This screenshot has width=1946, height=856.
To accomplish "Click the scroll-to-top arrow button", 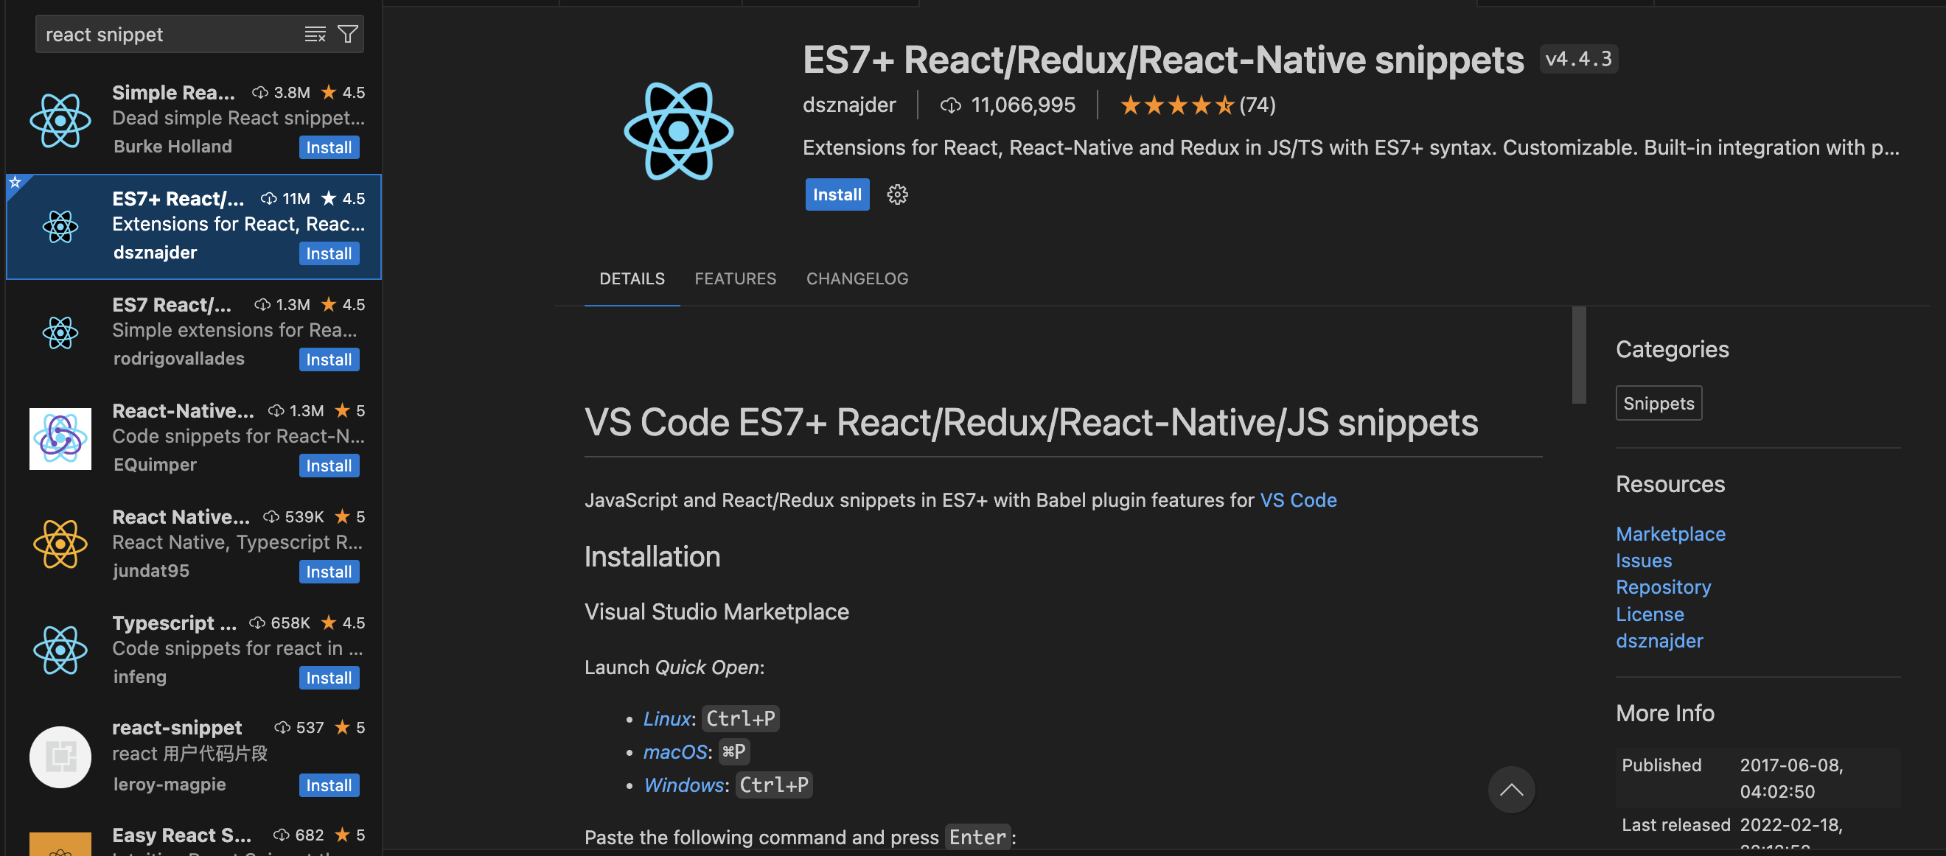I will point(1511,790).
